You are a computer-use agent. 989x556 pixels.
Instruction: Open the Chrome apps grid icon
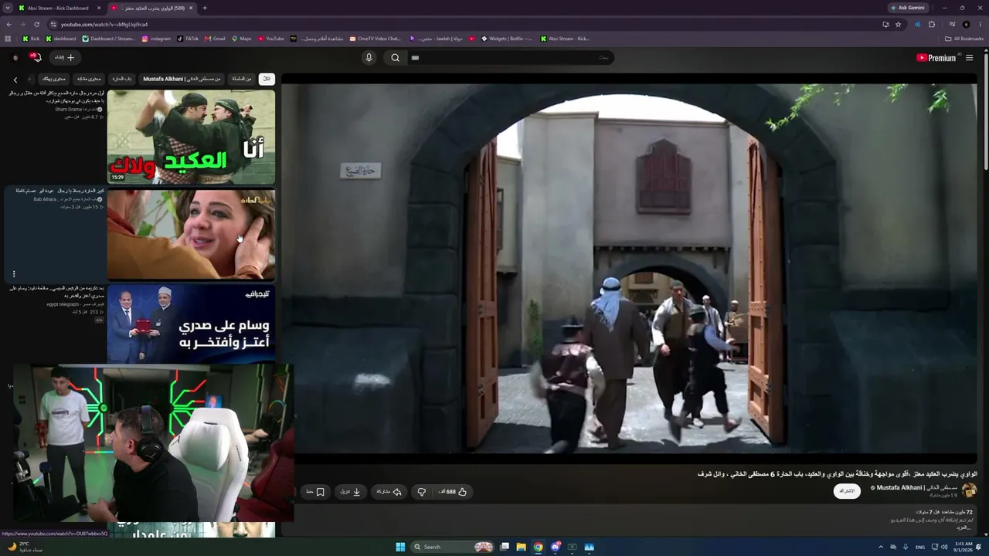[x=8, y=39]
